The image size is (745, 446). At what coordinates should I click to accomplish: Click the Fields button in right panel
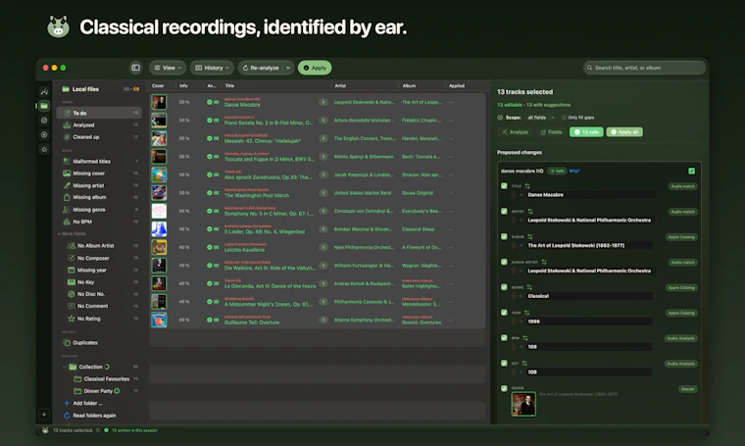coord(551,132)
